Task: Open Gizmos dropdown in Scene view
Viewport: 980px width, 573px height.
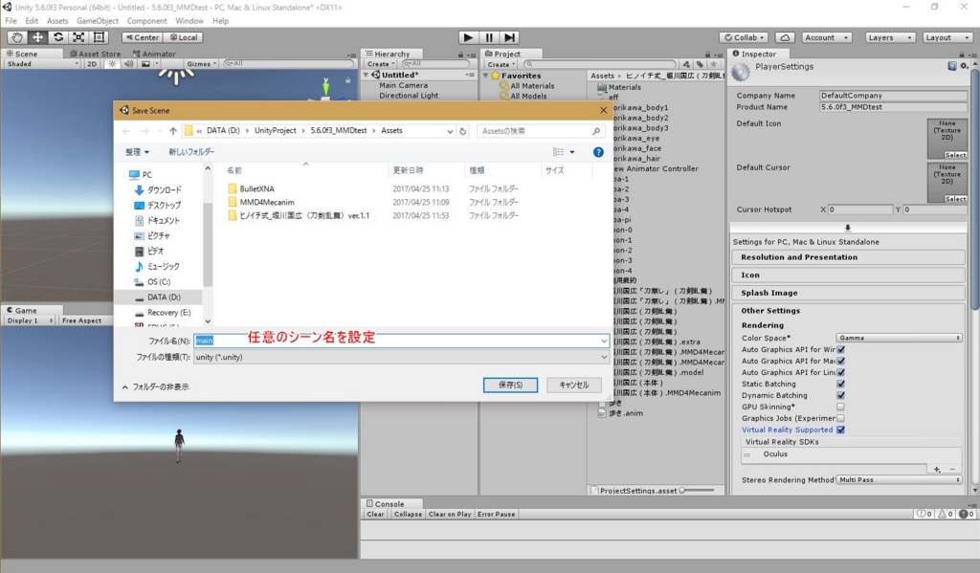Action: [x=201, y=64]
